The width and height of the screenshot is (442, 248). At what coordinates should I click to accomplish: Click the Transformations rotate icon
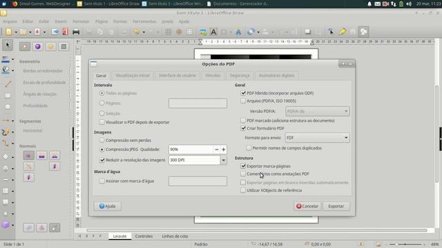[250, 32]
